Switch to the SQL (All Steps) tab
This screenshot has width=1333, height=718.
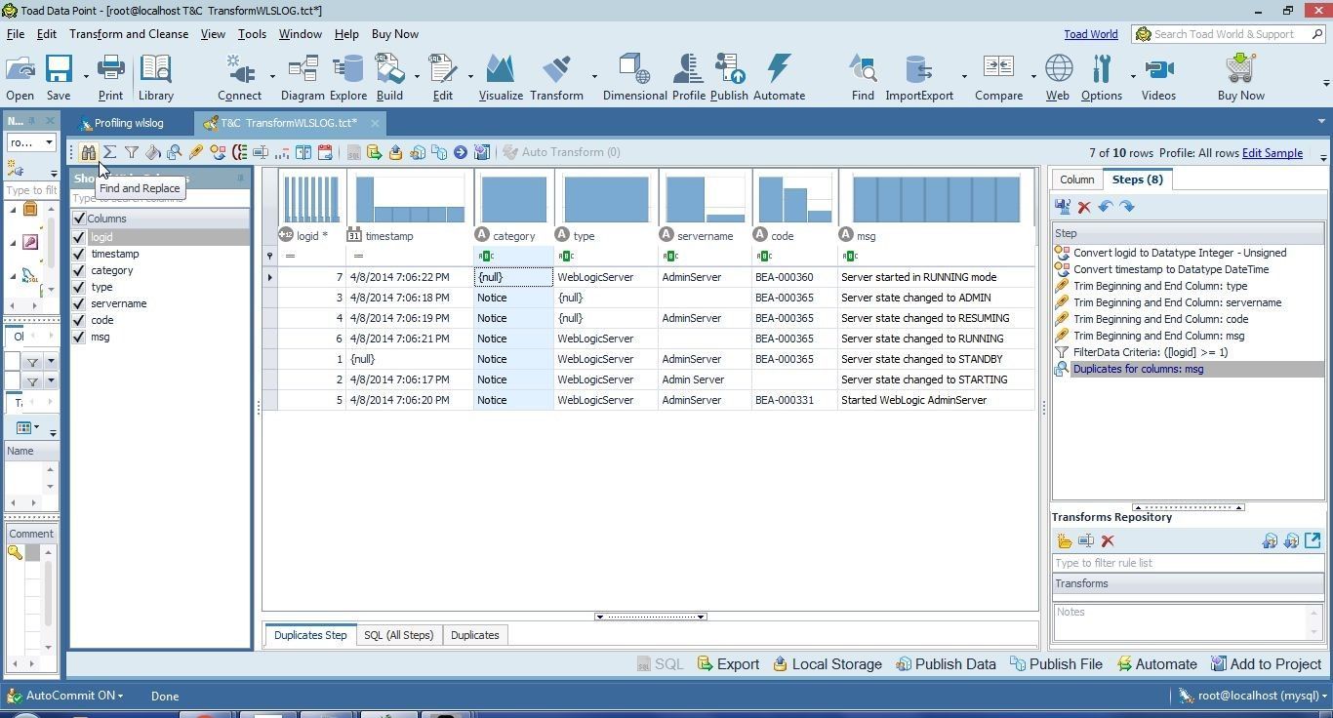tap(398, 635)
